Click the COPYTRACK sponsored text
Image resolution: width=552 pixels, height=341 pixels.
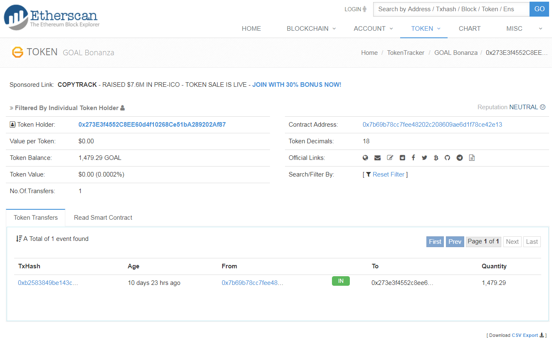[x=77, y=85]
